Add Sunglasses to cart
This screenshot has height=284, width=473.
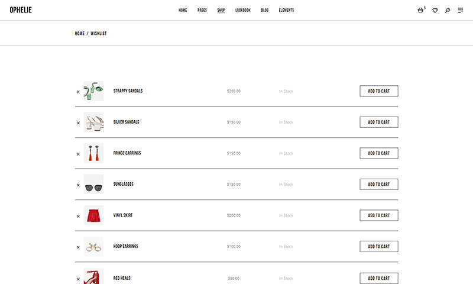coord(379,184)
